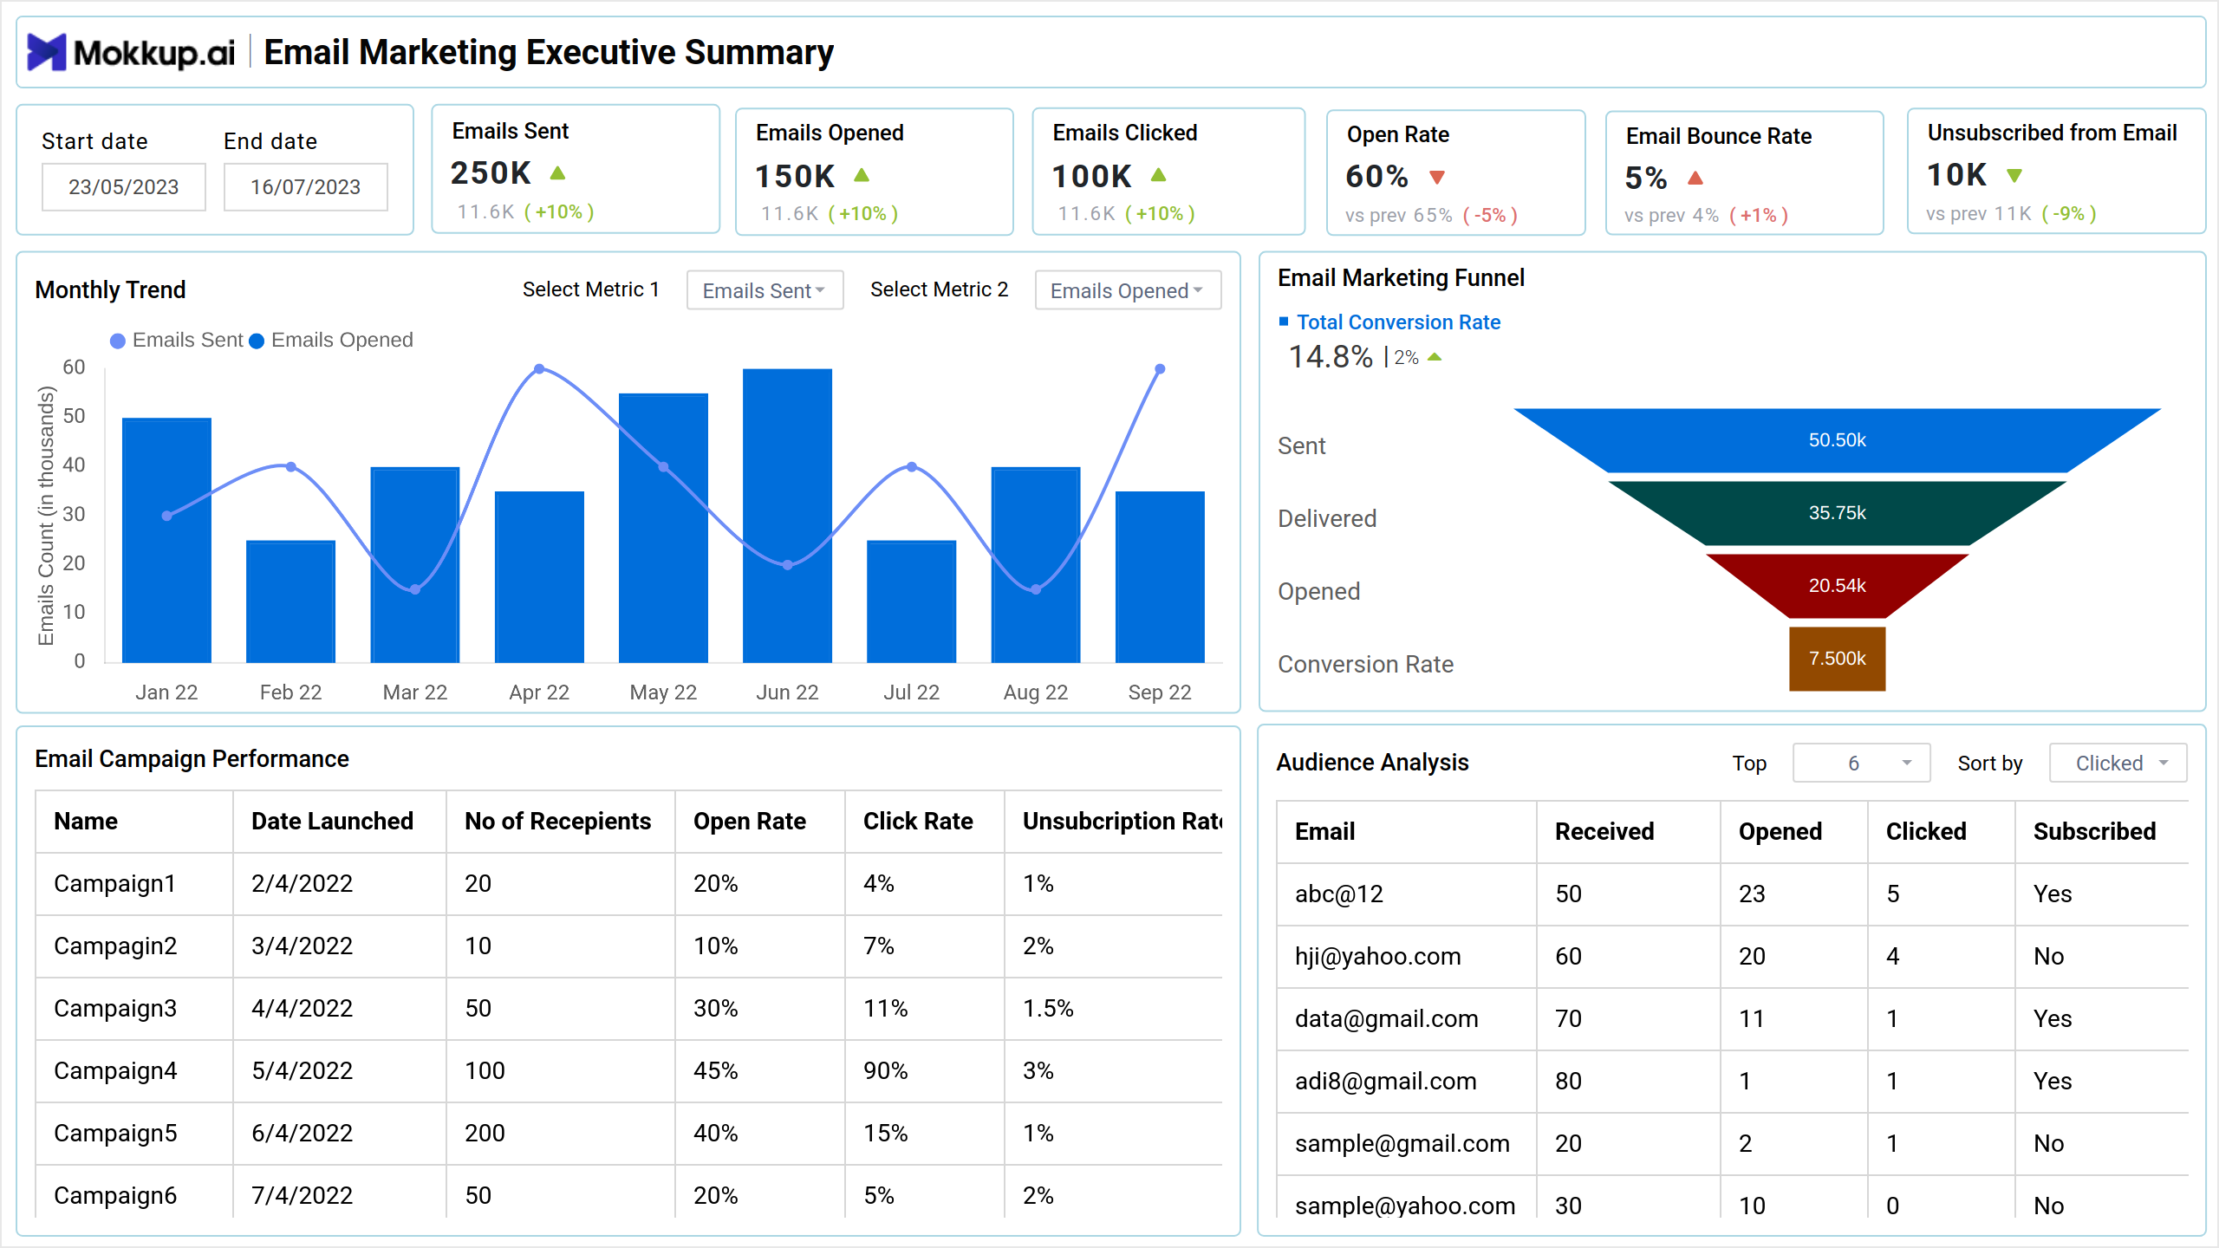
Task: Click the green down arrow beside 10K
Action: click(x=2014, y=176)
